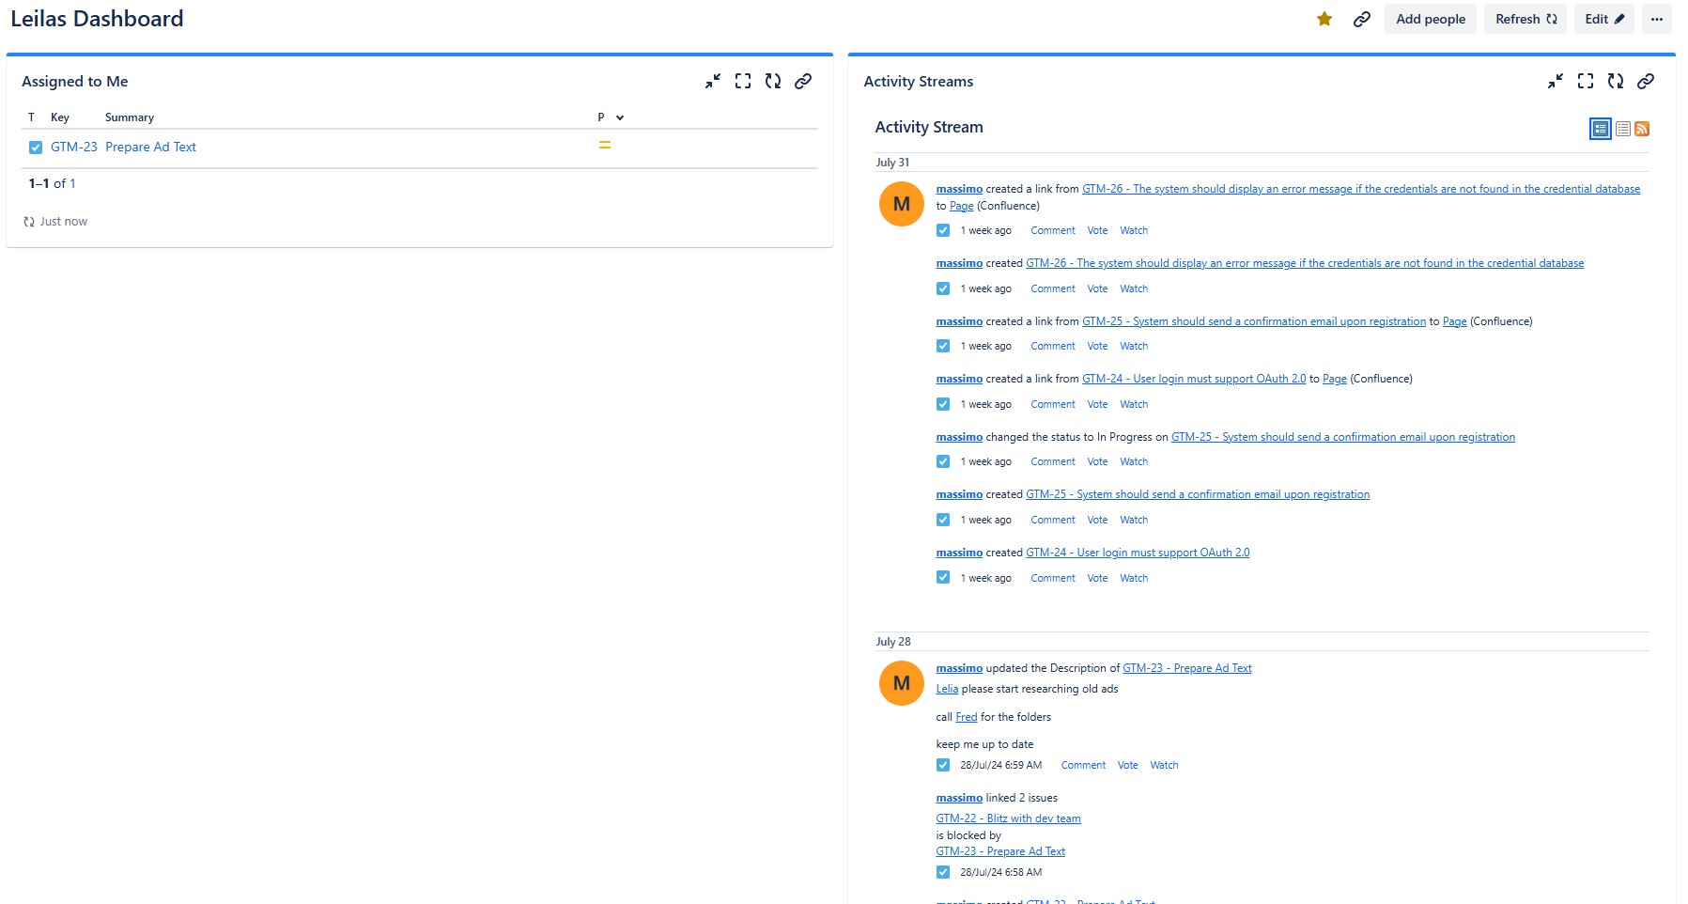Switch Activity Stream to plain list view

(1621, 128)
